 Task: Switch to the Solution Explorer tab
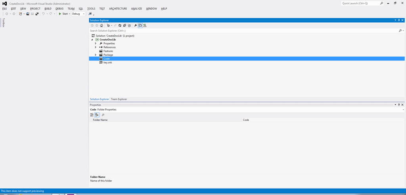[100, 99]
